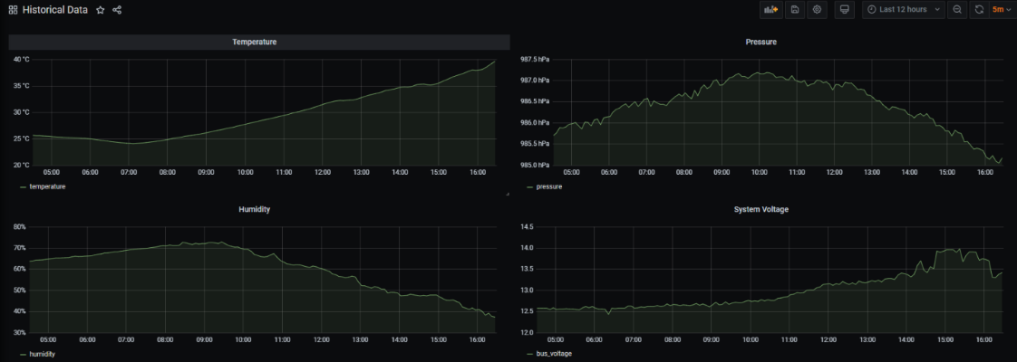Open dashboard settings gear
The height and width of the screenshot is (362, 1017).
click(x=817, y=10)
